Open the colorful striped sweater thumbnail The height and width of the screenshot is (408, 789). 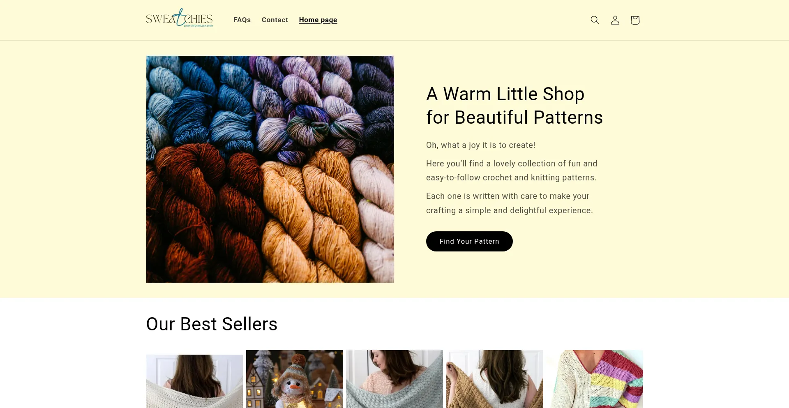click(595, 379)
